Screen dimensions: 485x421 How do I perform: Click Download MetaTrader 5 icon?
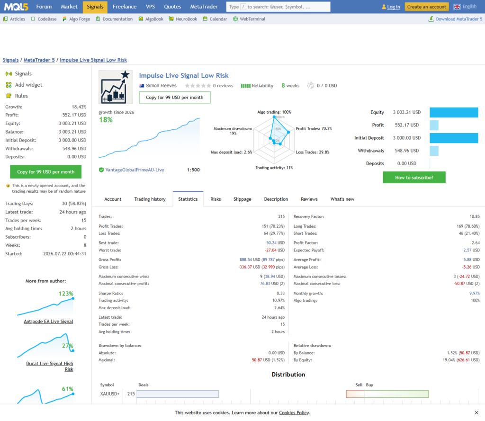tap(431, 19)
